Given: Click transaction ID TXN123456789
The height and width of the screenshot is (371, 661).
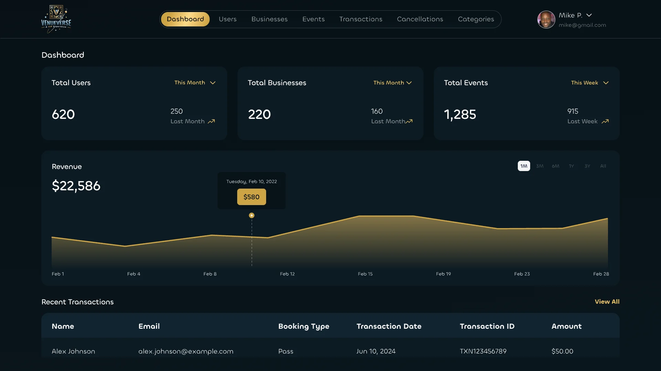Looking at the screenshot, I should (483, 351).
